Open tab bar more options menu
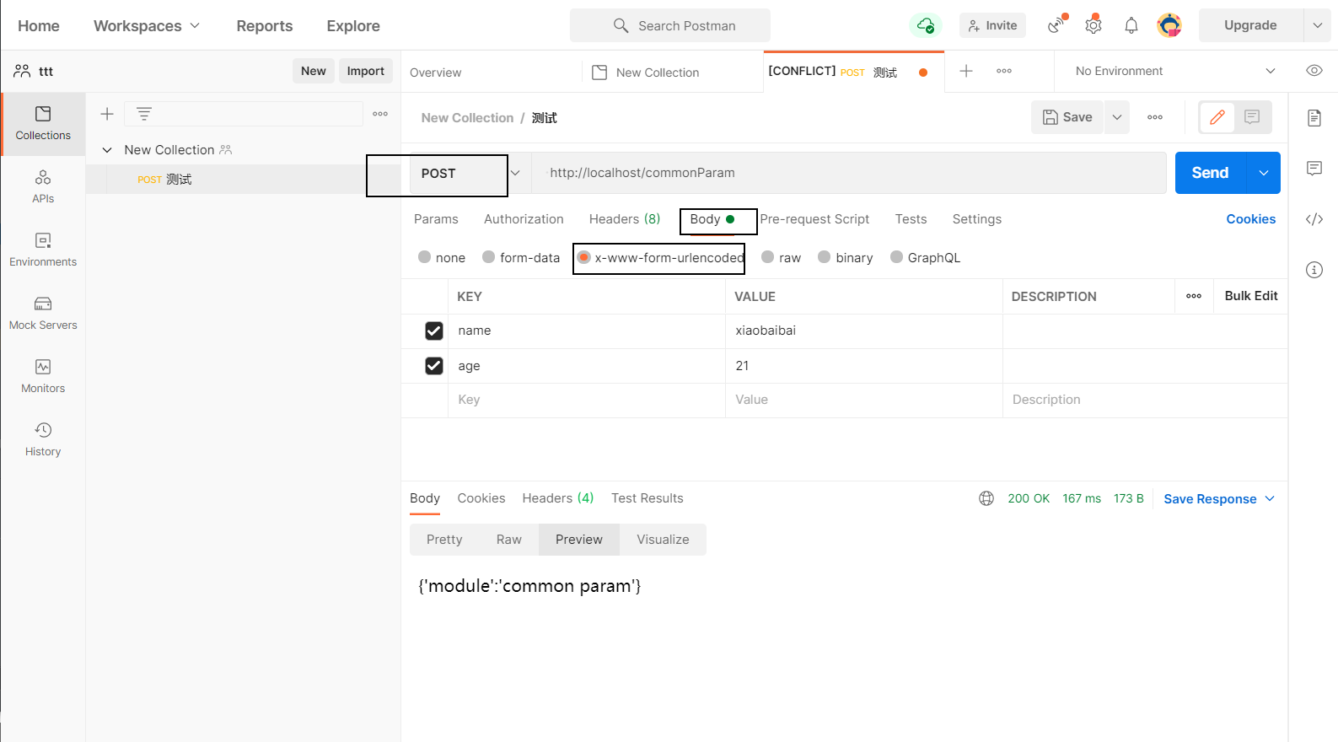Image resolution: width=1338 pixels, height=742 pixels. 1004,71
